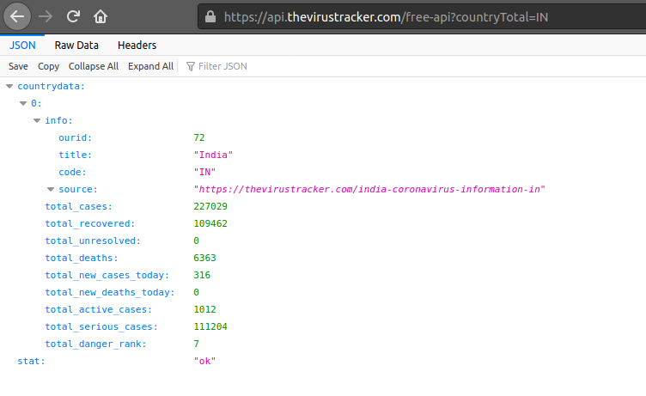
Task: Click Collapse All in the toolbar
Action: 94,66
